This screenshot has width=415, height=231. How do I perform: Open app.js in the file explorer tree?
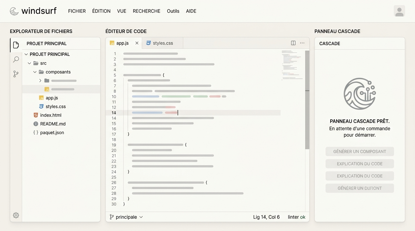pyautogui.click(x=52, y=98)
